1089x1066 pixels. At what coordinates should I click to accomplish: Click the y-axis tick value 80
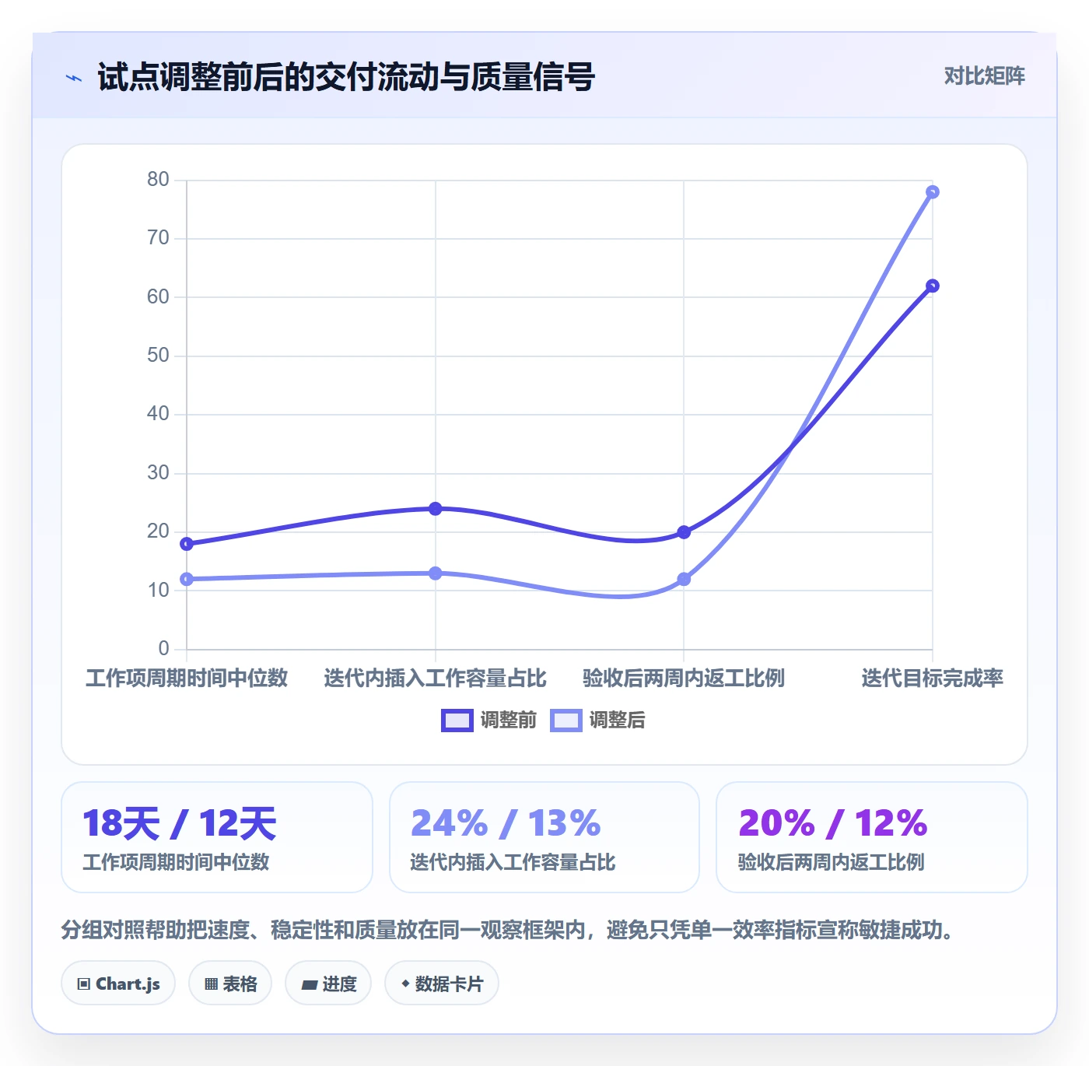(x=158, y=180)
